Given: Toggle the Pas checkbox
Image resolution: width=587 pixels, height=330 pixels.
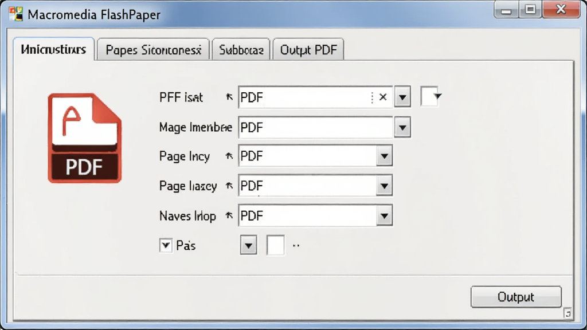Looking at the screenshot, I should 166,245.
